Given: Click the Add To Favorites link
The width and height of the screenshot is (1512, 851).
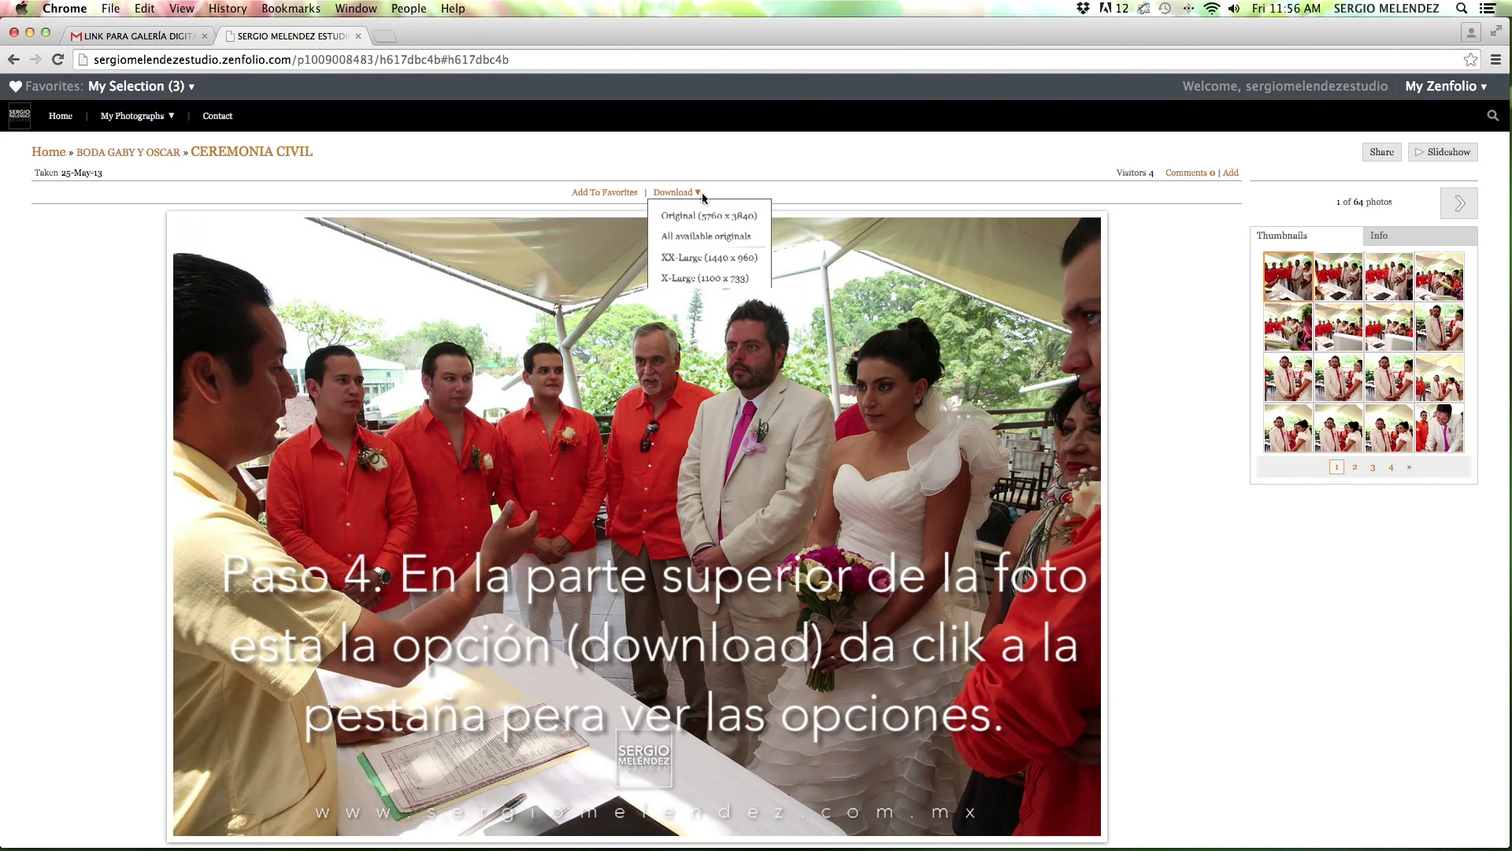Looking at the screenshot, I should tap(603, 192).
